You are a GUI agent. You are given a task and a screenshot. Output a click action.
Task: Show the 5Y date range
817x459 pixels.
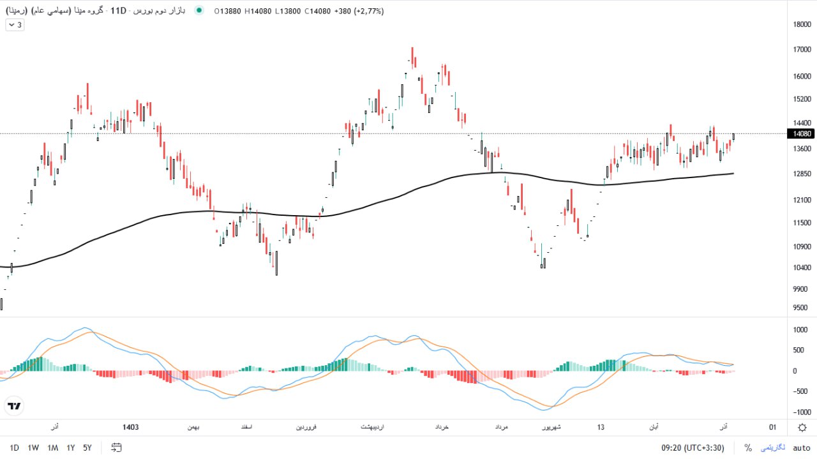tap(87, 448)
